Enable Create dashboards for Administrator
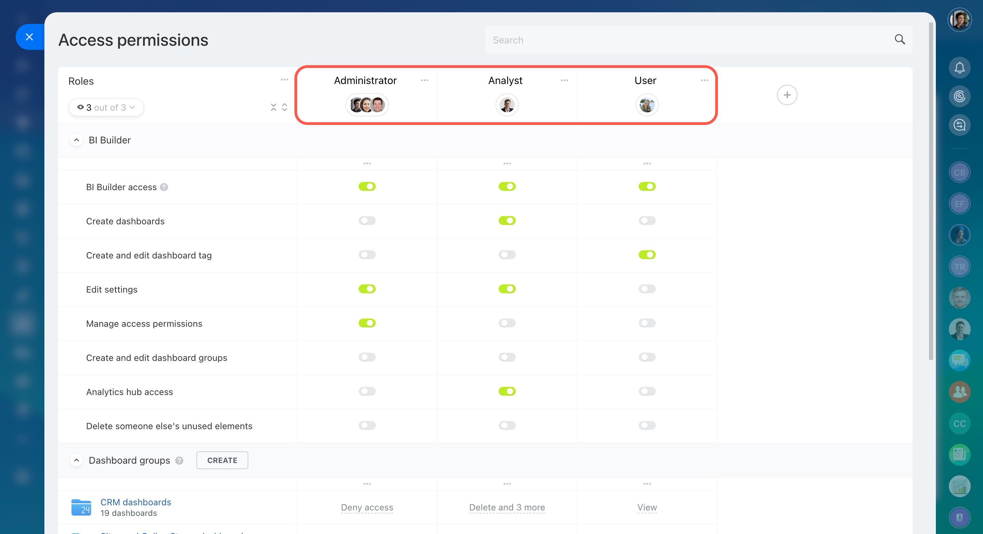This screenshot has height=534, width=983. 367,221
